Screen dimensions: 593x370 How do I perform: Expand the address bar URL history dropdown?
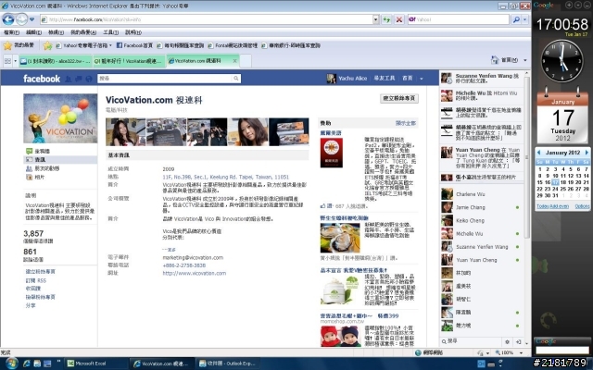coord(375,19)
